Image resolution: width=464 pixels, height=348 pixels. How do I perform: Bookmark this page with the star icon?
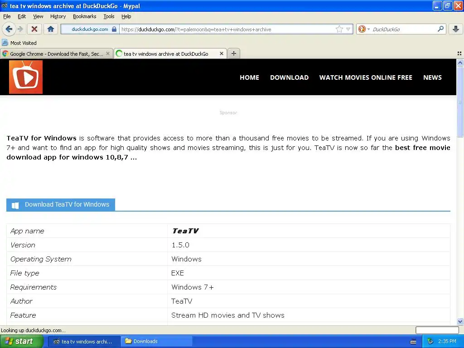coord(339,29)
